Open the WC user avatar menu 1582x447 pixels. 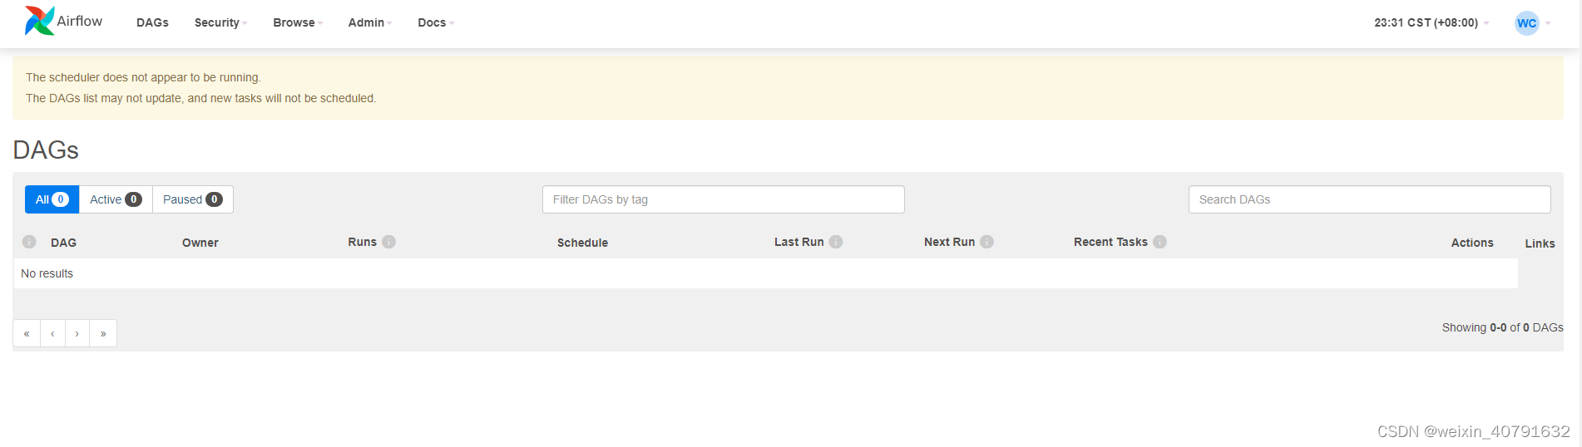tap(1527, 23)
